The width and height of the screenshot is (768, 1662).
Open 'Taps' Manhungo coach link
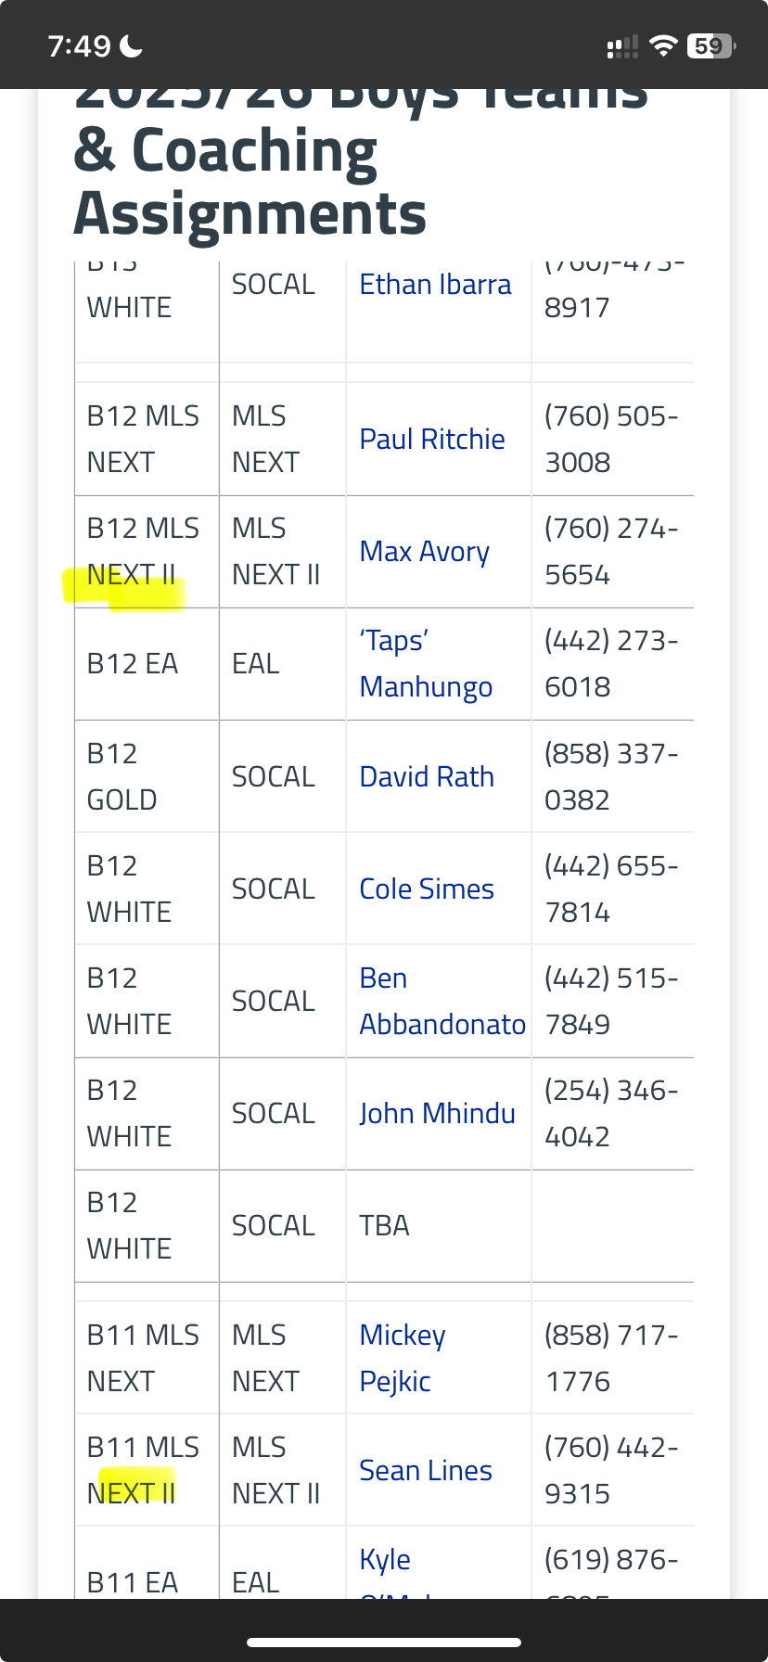click(x=426, y=664)
